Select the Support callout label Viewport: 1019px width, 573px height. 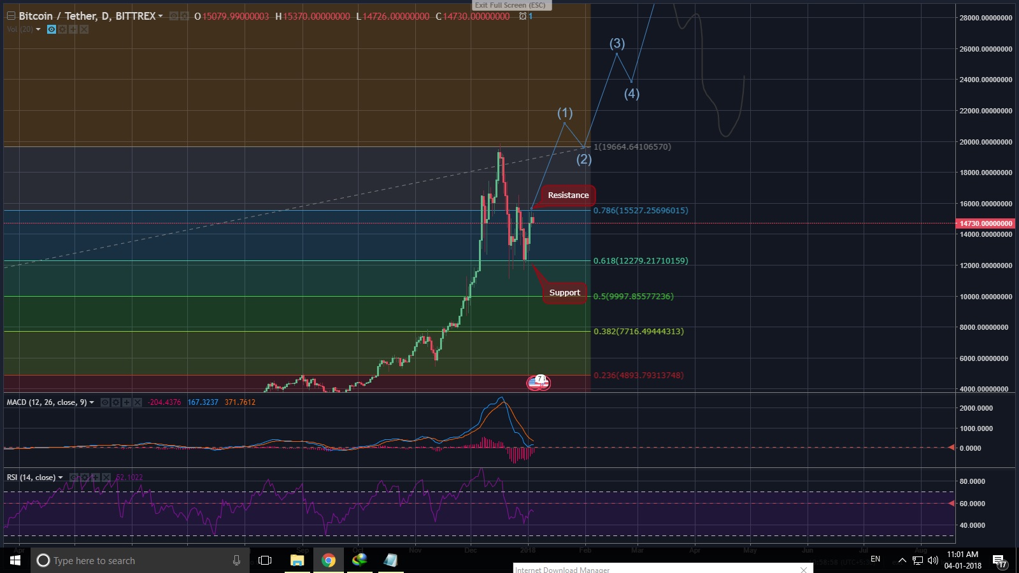click(x=565, y=293)
